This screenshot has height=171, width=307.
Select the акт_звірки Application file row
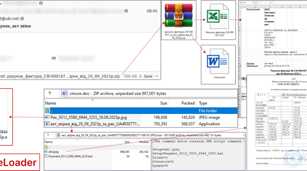coord(141,124)
